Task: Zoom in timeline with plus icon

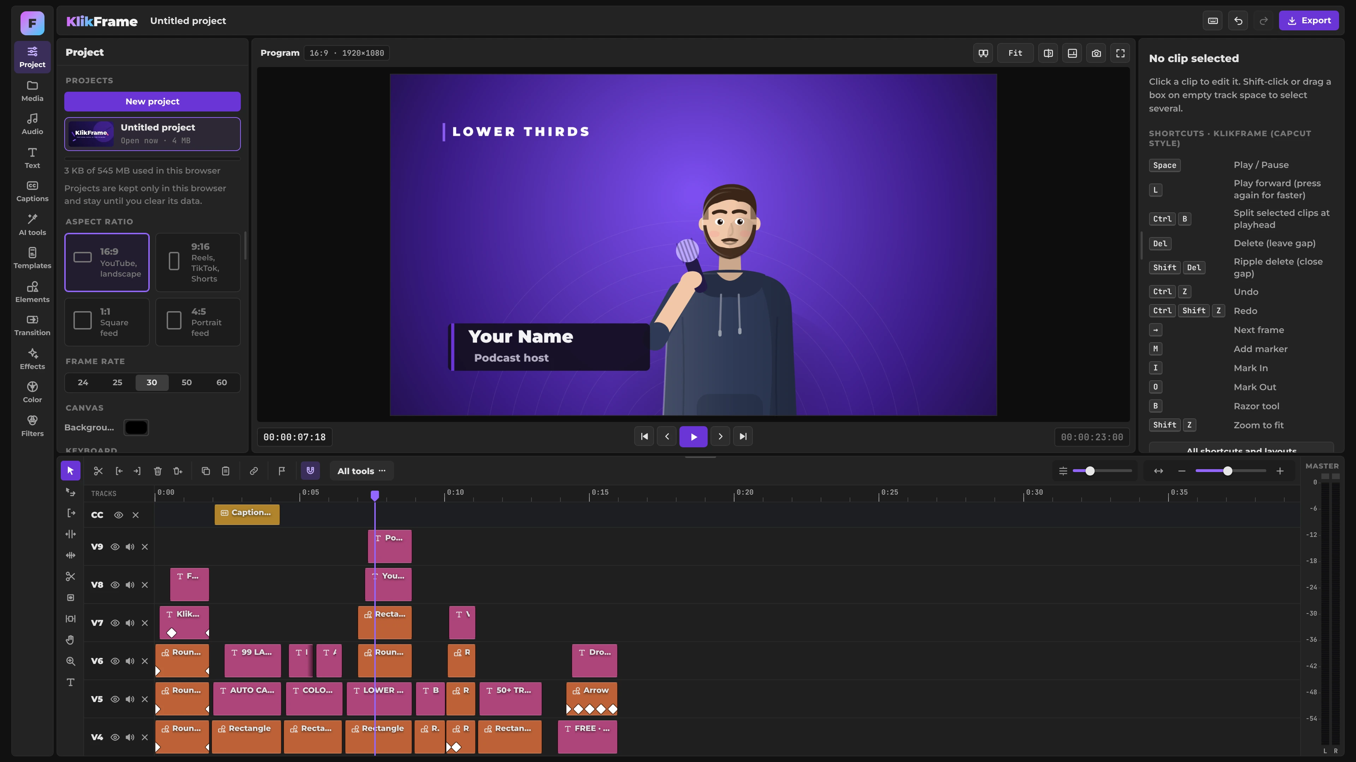Action: pos(1280,471)
